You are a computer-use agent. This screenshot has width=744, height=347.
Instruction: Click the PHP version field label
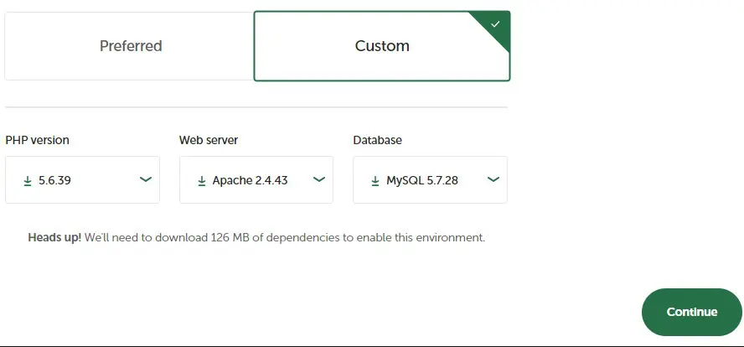click(x=37, y=140)
